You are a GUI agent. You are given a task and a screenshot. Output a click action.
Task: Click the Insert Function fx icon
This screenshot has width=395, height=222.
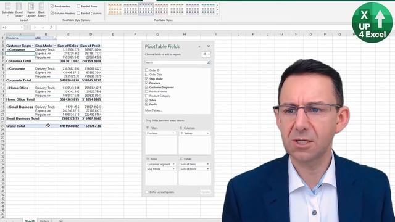pos(51,27)
